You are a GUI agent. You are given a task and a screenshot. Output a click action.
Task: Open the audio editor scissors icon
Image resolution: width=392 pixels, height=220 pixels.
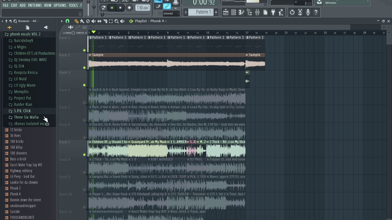pos(300,12)
